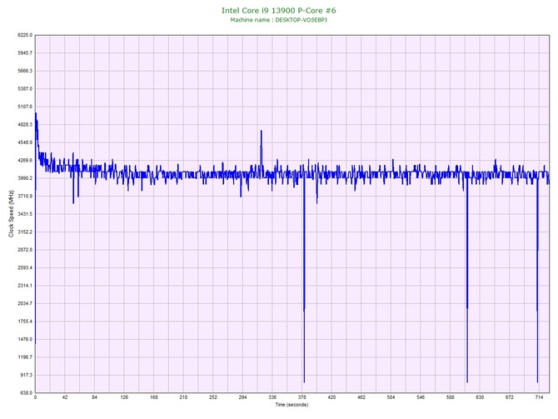
Task: Click the 0 tick on the time axis
Action: coord(35,397)
